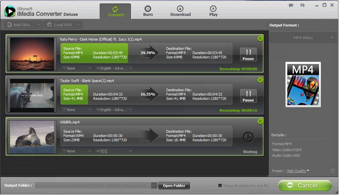Pause the Taylor Swift Blank Space conversion

click(x=248, y=96)
